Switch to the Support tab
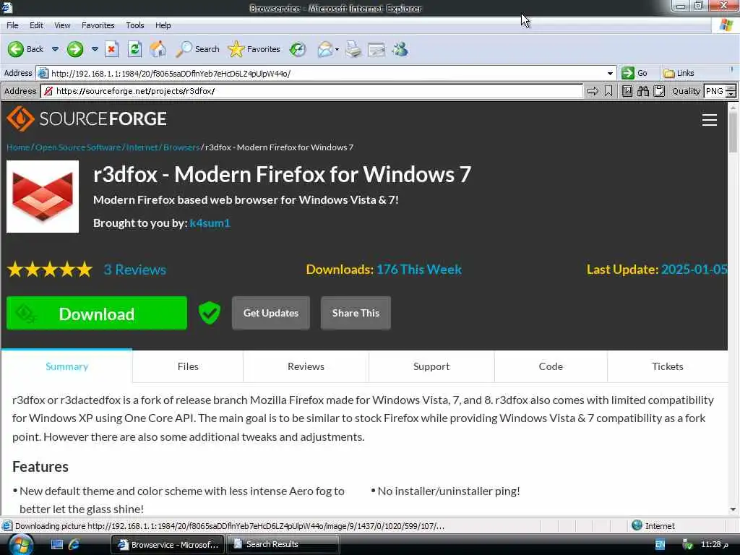Viewport: 740px width, 555px height. (x=431, y=366)
